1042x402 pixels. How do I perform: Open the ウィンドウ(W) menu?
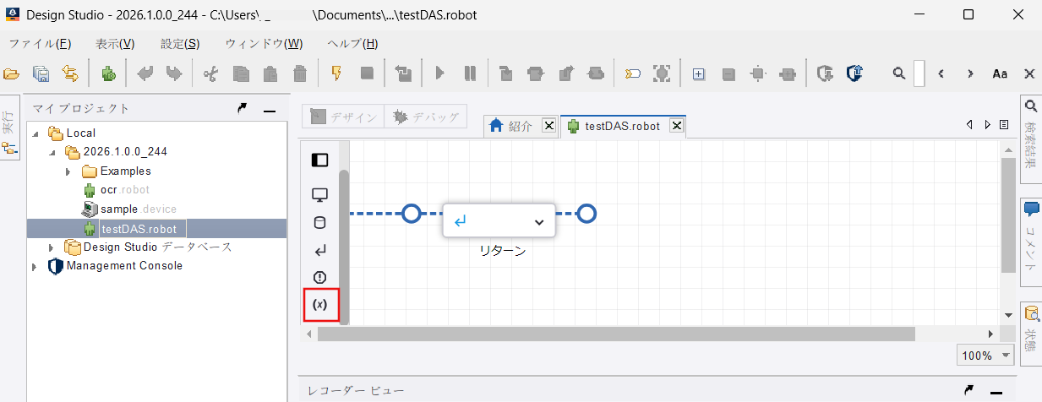click(x=264, y=43)
